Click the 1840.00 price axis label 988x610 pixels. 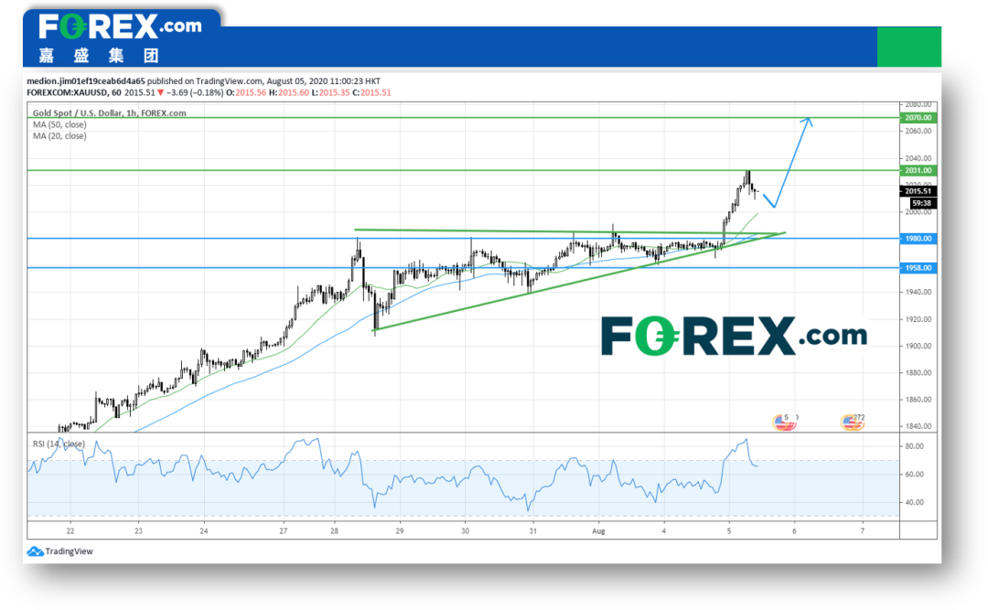pos(918,426)
